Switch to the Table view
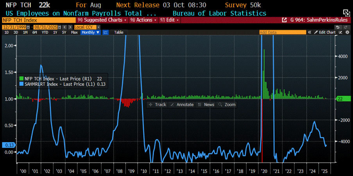 point(118,32)
